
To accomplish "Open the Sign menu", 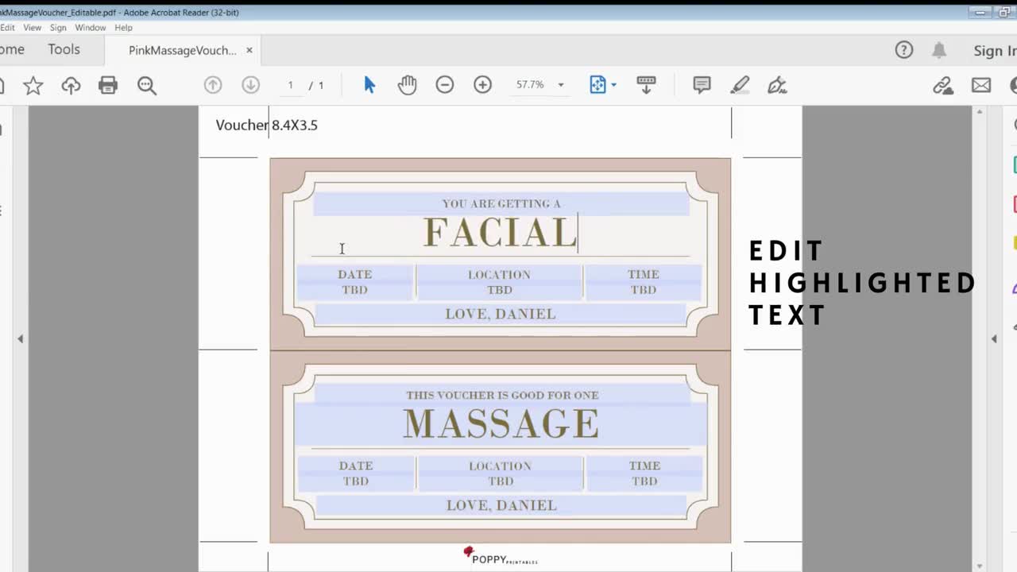I will tap(58, 27).
